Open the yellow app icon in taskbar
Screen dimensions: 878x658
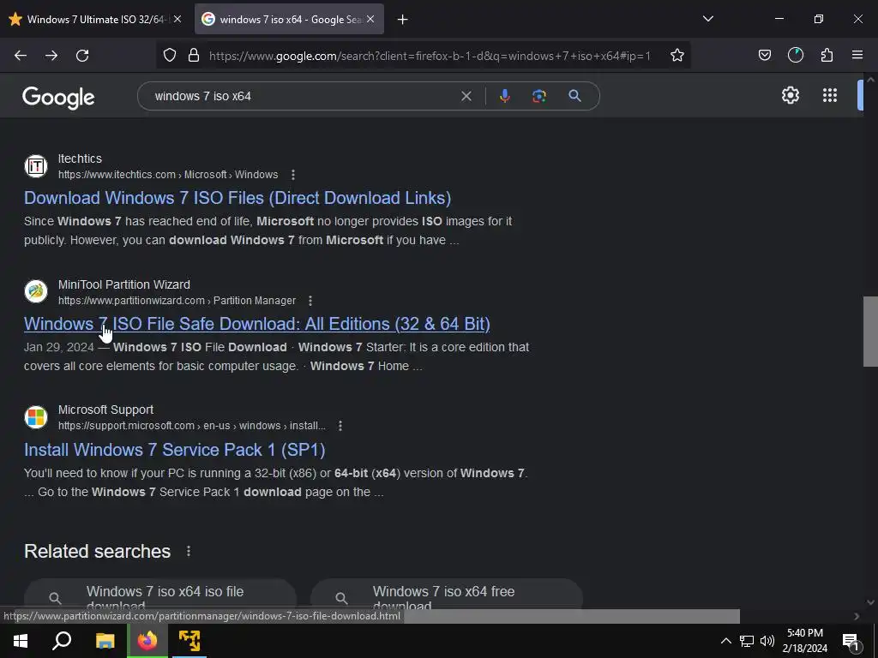click(x=189, y=641)
